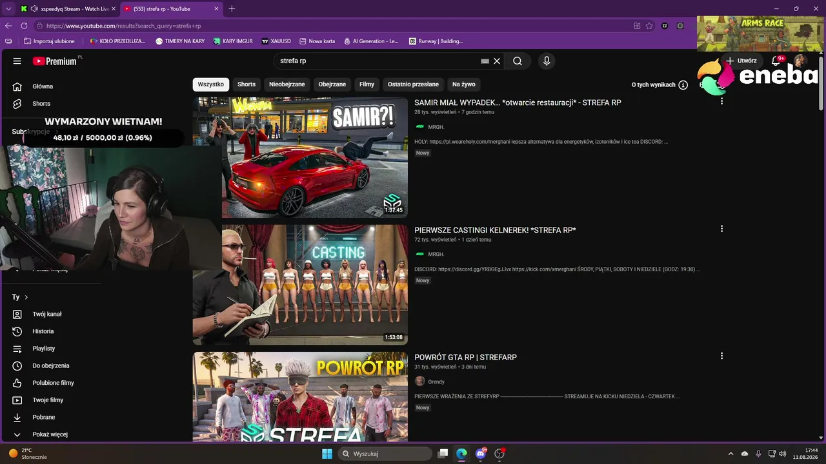The height and width of the screenshot is (464, 826).
Task: Open account avatar menu
Action: click(x=800, y=61)
